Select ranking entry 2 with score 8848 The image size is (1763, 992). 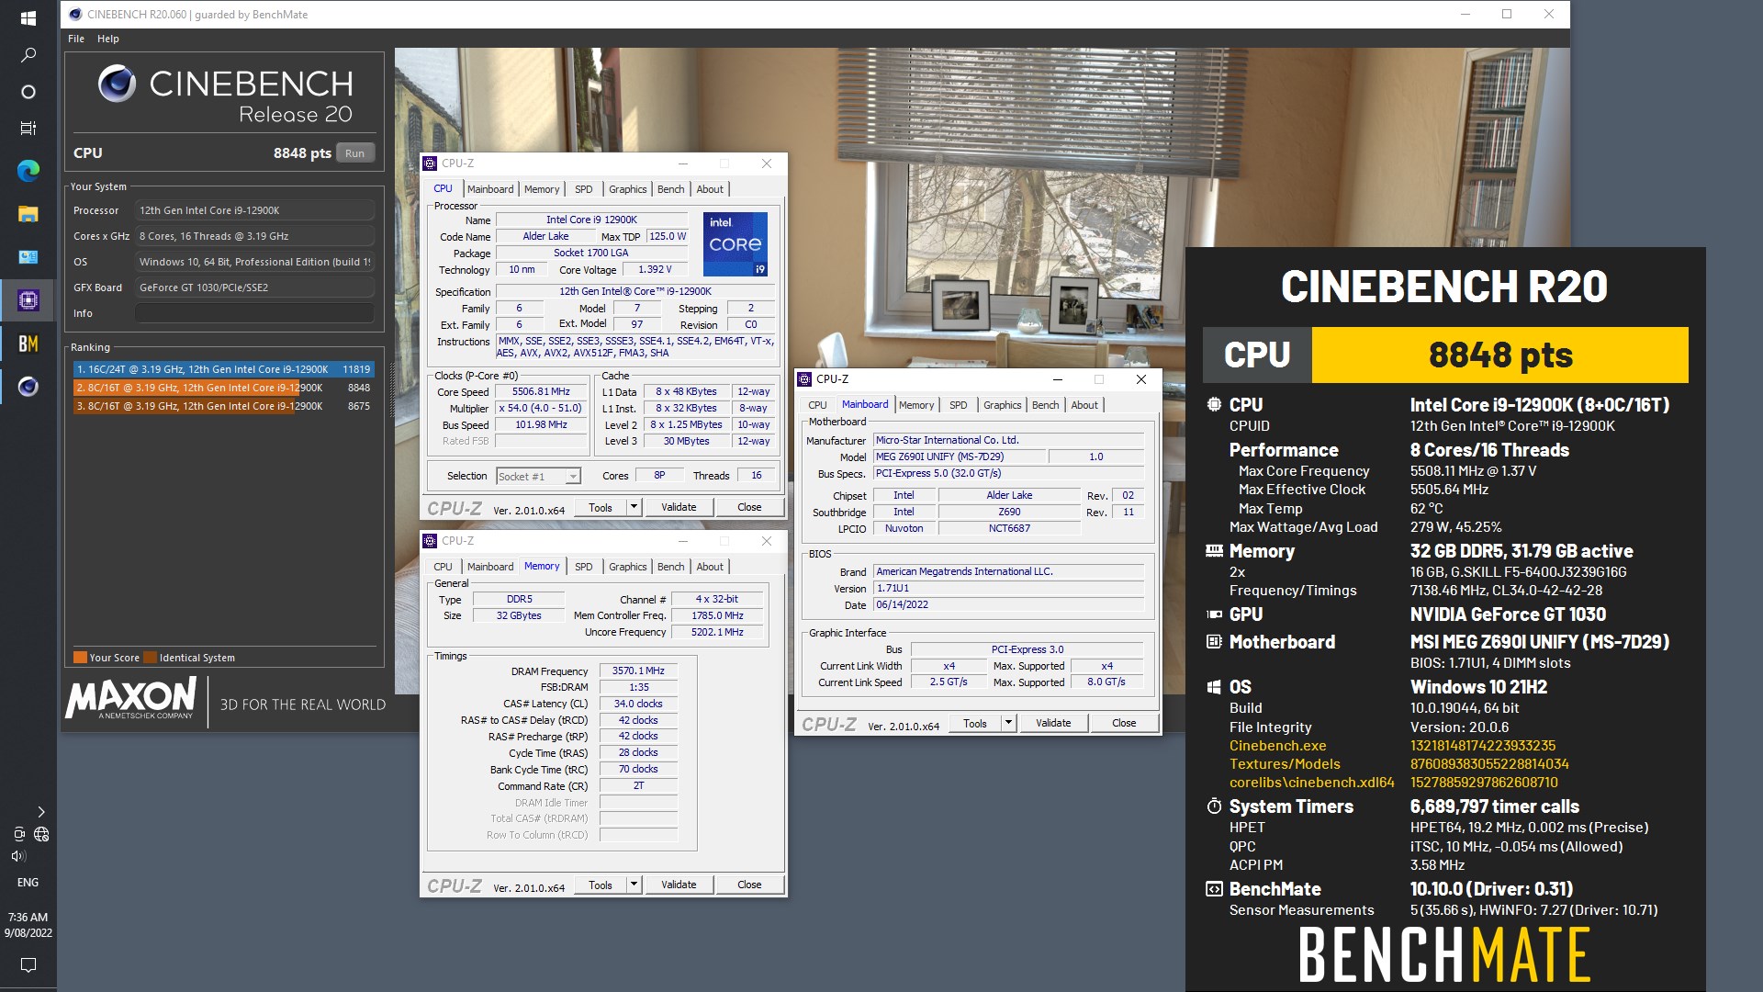pyautogui.click(x=223, y=388)
